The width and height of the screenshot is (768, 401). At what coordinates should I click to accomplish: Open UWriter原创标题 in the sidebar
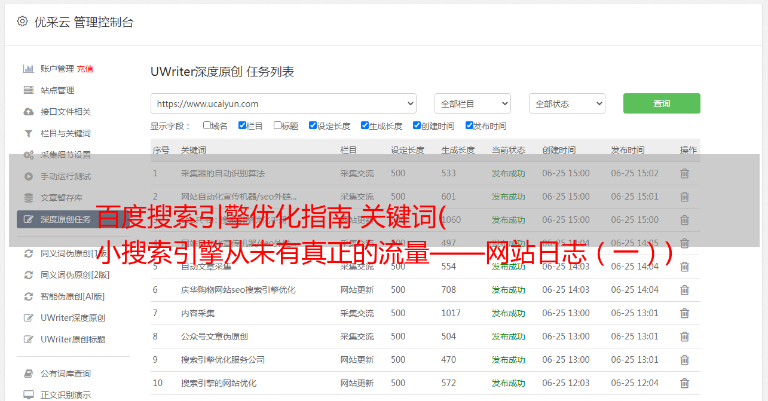(x=73, y=339)
